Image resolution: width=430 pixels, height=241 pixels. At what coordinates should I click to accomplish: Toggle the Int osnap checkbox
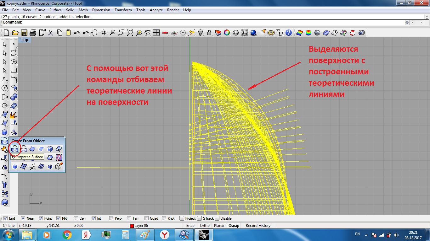point(94,218)
